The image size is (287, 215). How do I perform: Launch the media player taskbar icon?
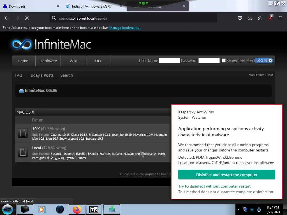pos(41,209)
